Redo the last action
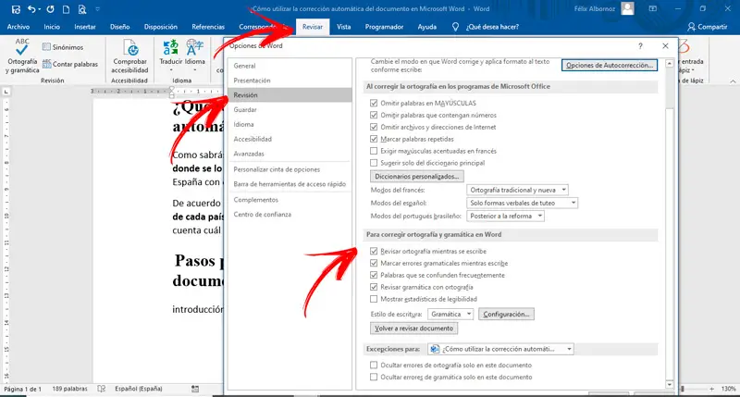 coord(50,9)
